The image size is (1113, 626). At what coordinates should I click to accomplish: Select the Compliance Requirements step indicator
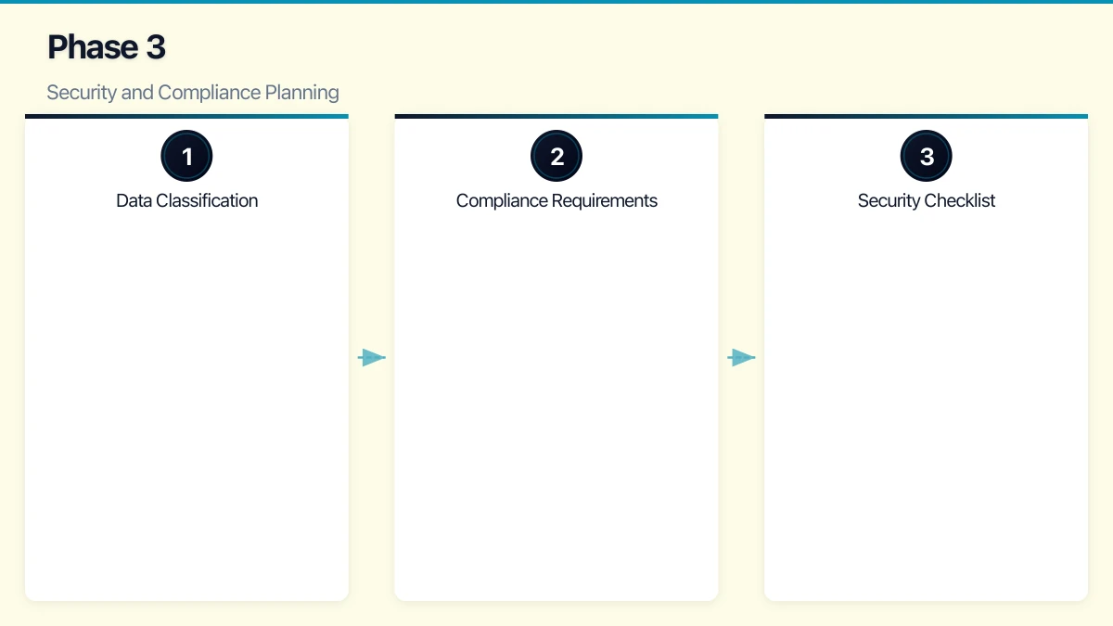(556, 156)
